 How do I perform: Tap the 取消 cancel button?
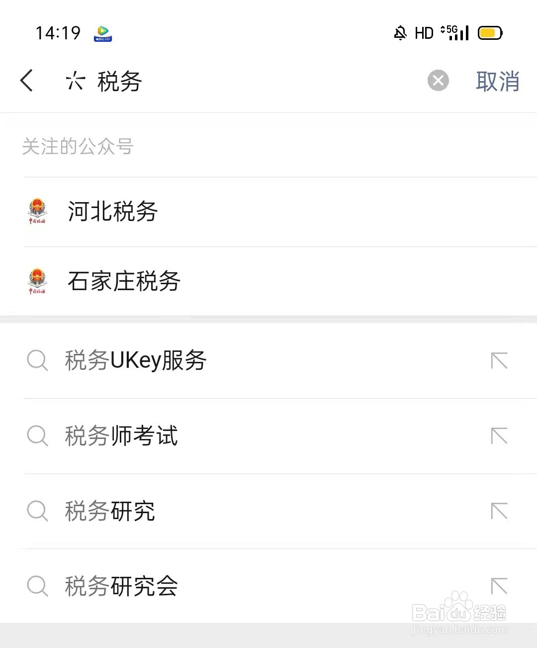(x=498, y=81)
